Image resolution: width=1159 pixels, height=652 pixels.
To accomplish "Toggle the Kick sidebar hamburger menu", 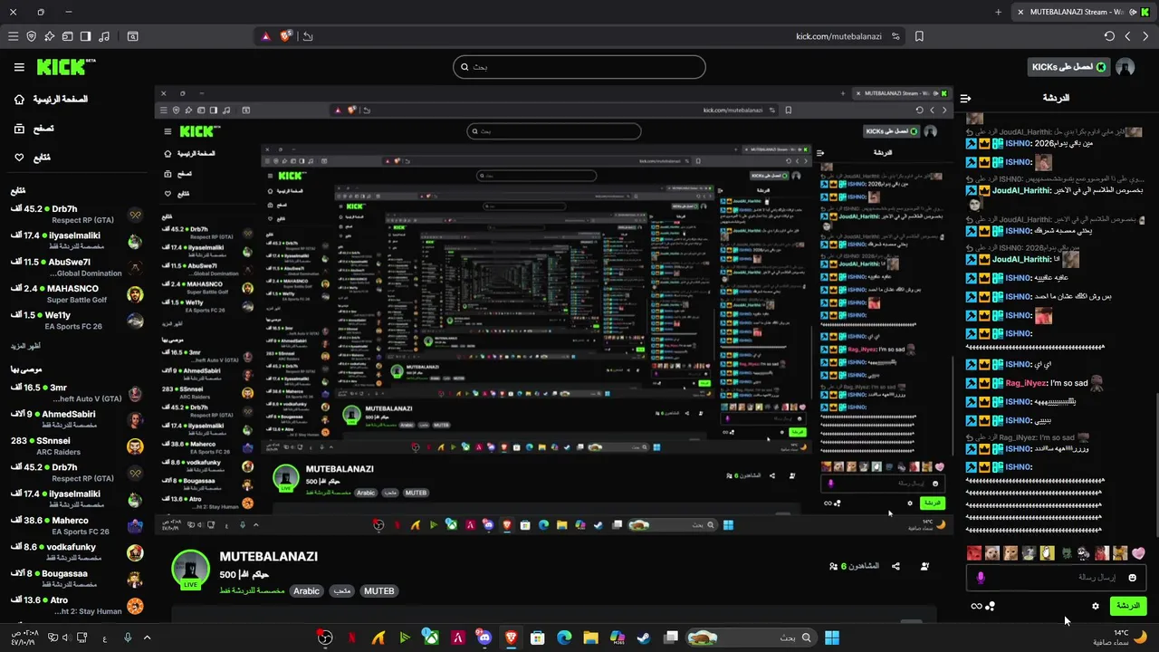I will click(19, 67).
